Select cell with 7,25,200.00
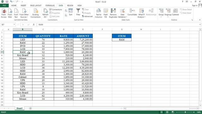The height and width of the screenshot is (114, 202). tap(83, 40)
